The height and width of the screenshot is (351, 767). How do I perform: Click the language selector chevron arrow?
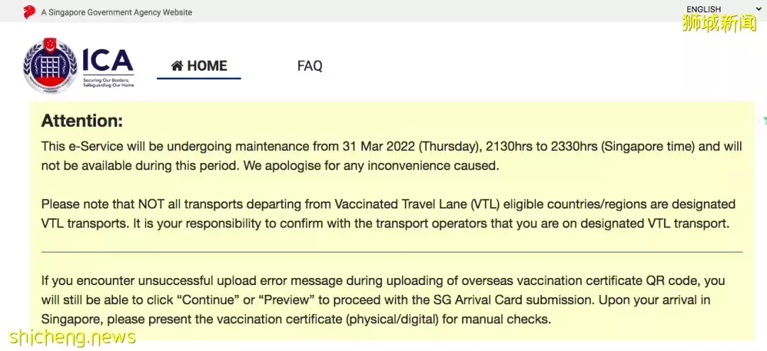pos(758,9)
